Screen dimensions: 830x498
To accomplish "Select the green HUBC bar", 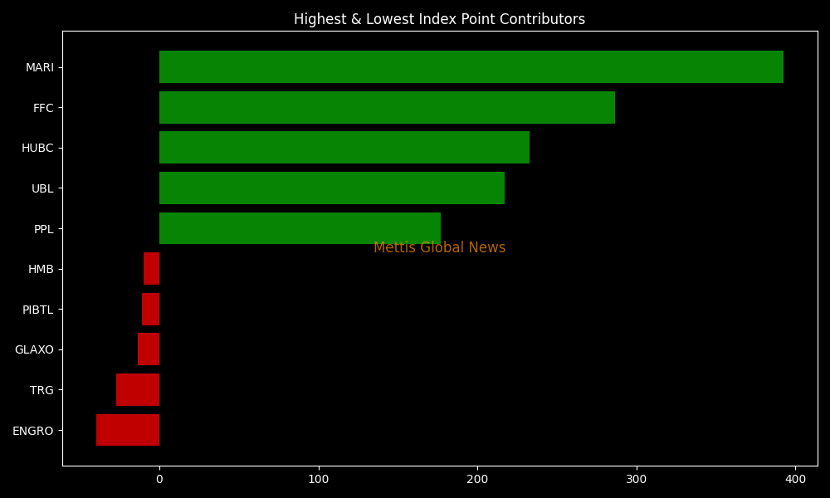I will point(344,148).
